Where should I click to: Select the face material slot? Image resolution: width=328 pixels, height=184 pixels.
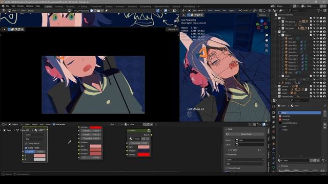pos(299,112)
